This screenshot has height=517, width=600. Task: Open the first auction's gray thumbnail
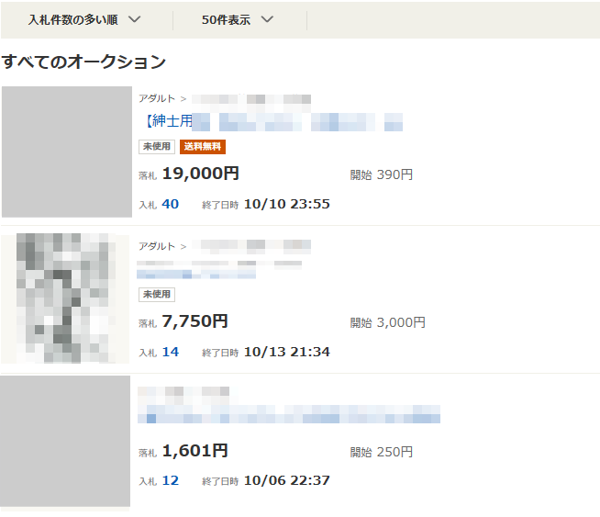[67, 152]
